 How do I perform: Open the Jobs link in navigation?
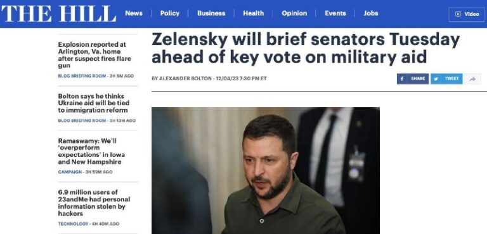point(371,13)
